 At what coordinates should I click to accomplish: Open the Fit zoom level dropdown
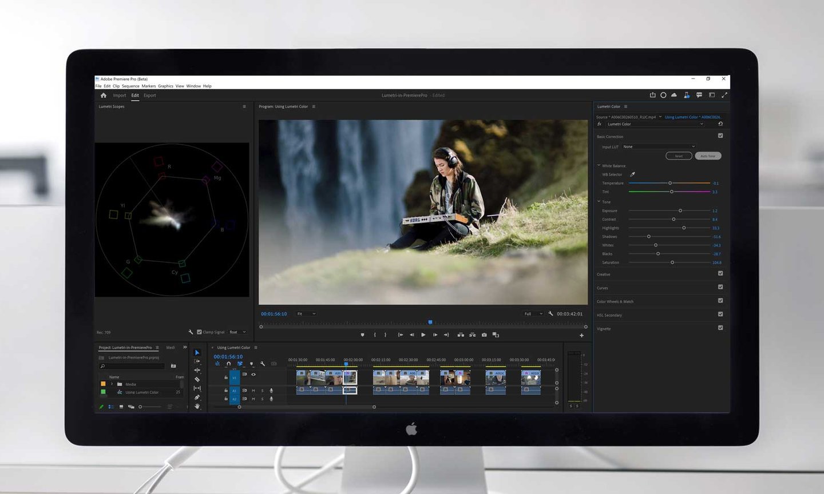coord(306,314)
